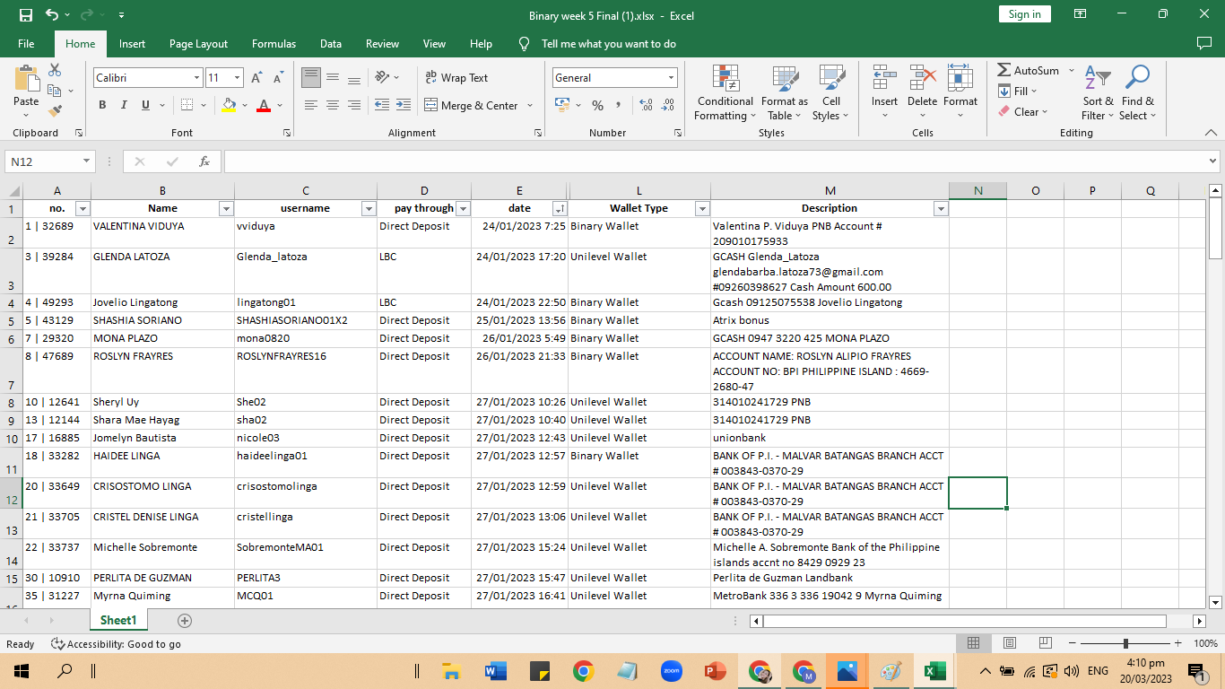Toggle Italic formatting
This screenshot has height=689, width=1225.
(124, 105)
